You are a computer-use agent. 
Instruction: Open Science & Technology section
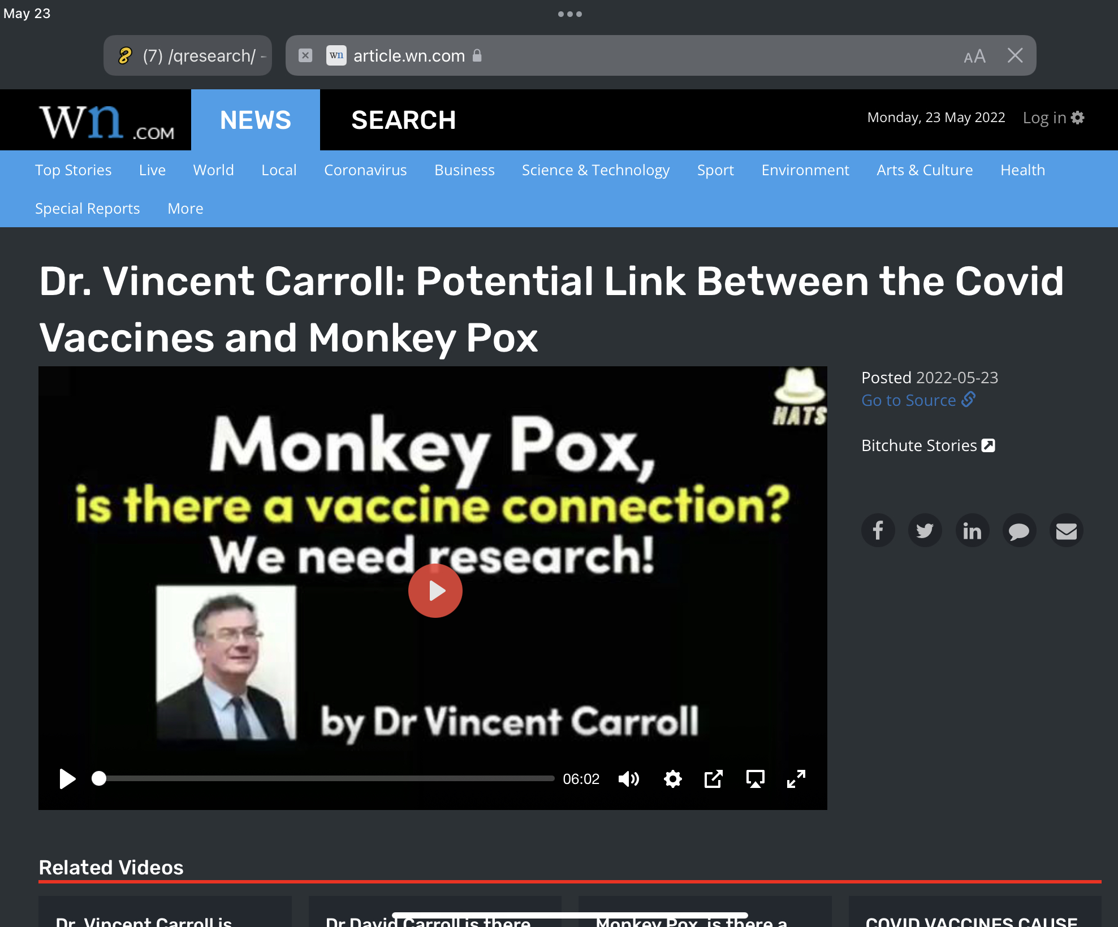click(x=595, y=170)
